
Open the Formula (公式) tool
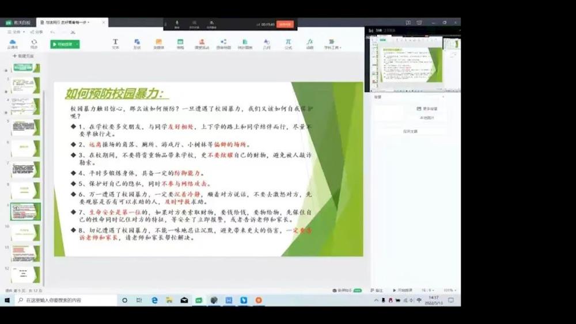pyautogui.click(x=288, y=44)
